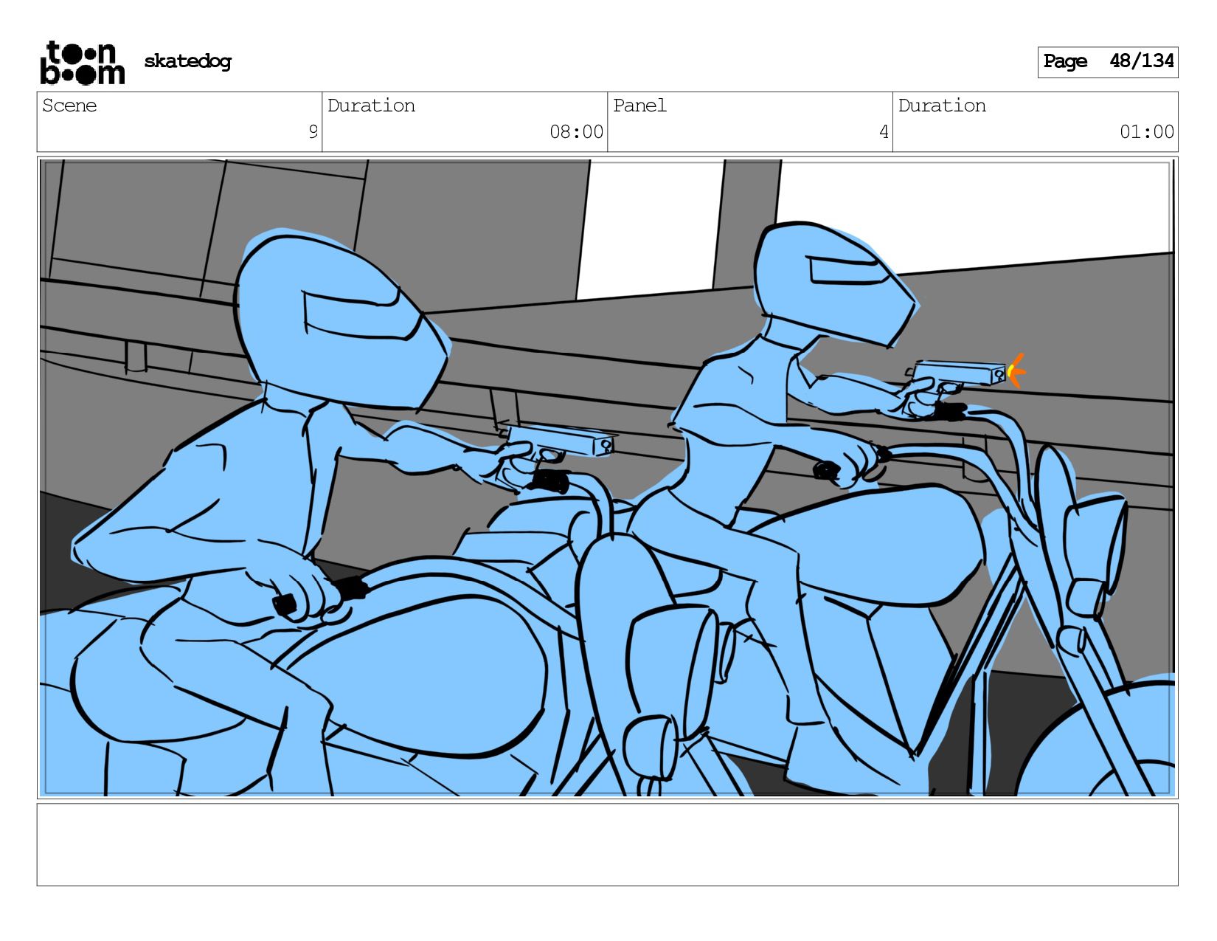Click the 'Panel' header label

639,106
